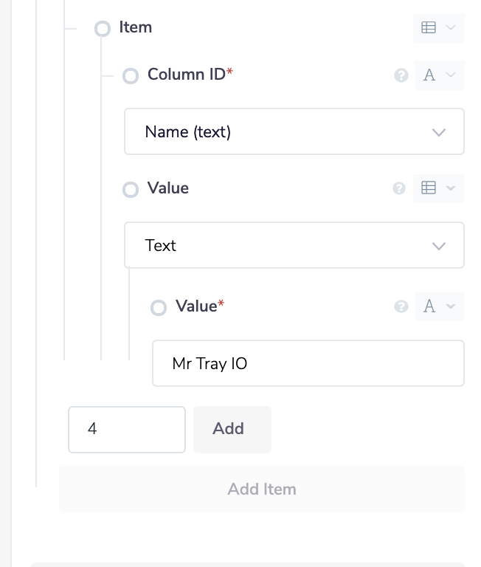Open the Name (text) dropdown
The height and width of the screenshot is (567, 481).
[294, 132]
